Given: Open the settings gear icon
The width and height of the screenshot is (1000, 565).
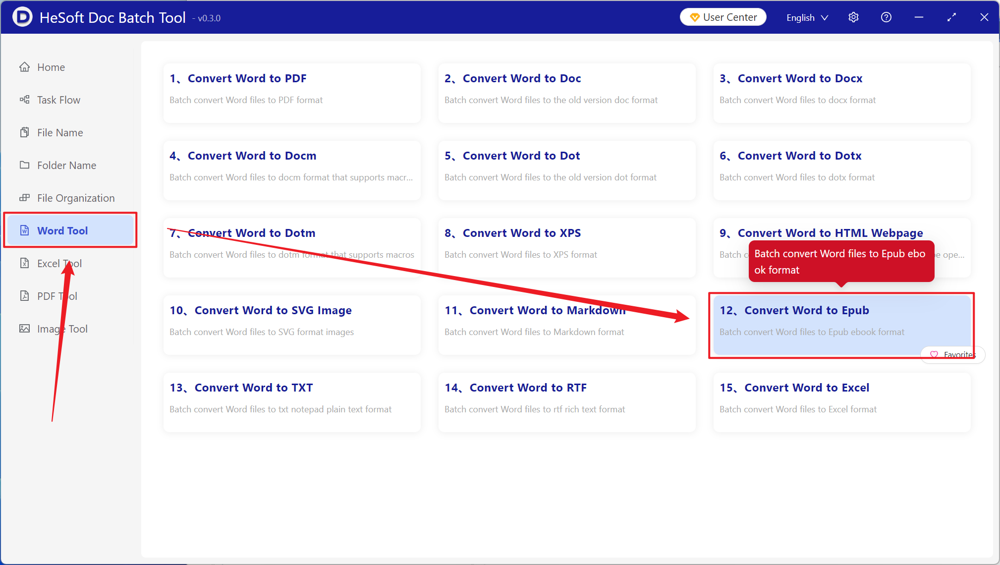Looking at the screenshot, I should (853, 17).
